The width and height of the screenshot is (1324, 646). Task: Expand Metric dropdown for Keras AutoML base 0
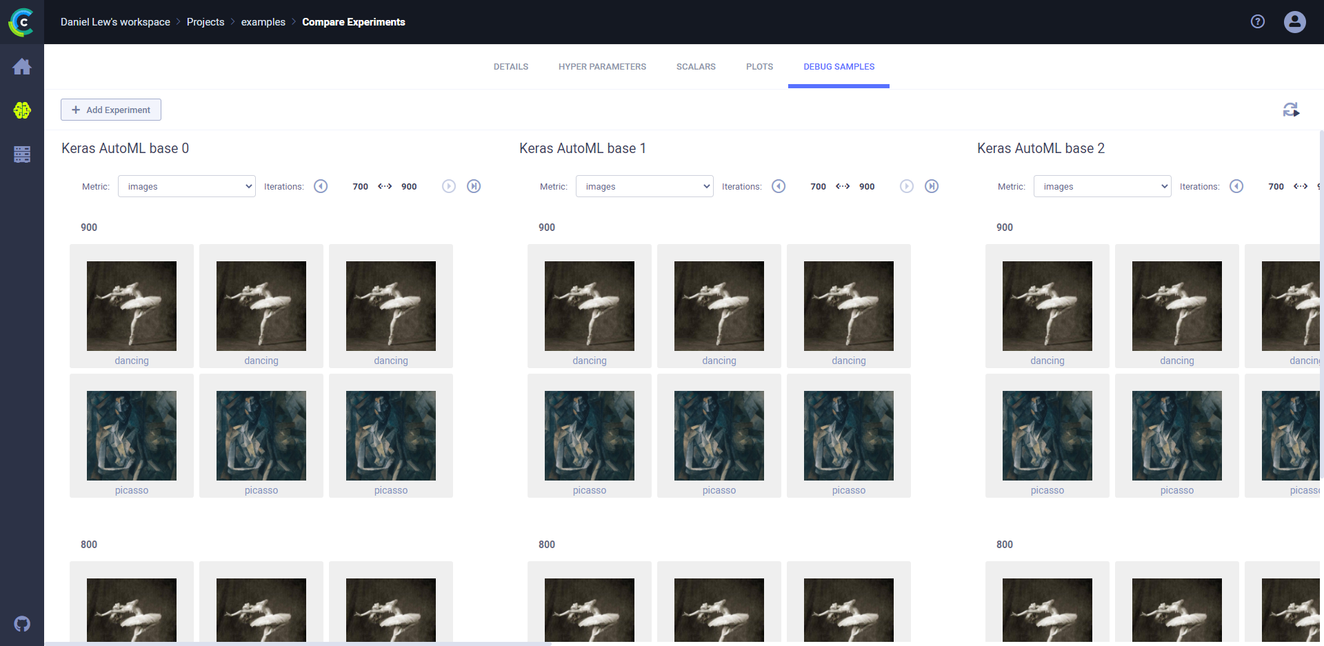pyautogui.click(x=186, y=186)
